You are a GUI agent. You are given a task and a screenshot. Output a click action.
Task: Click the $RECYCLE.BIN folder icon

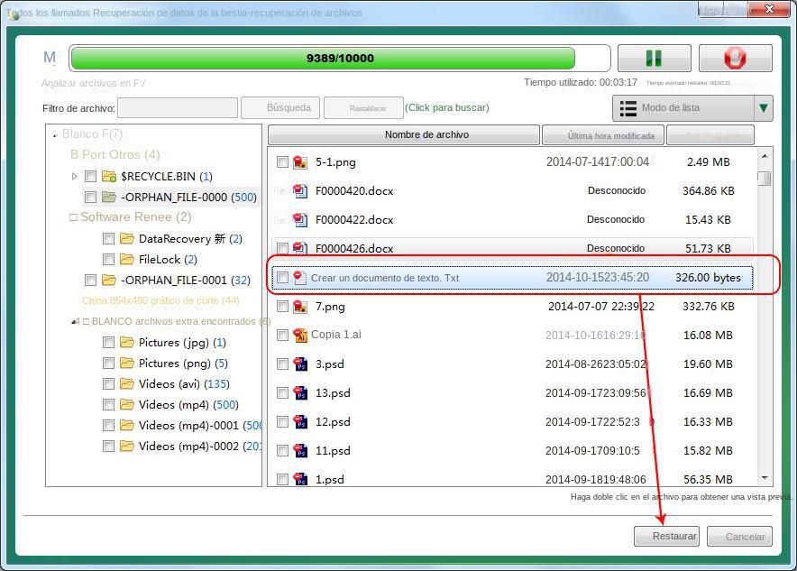click(x=109, y=177)
